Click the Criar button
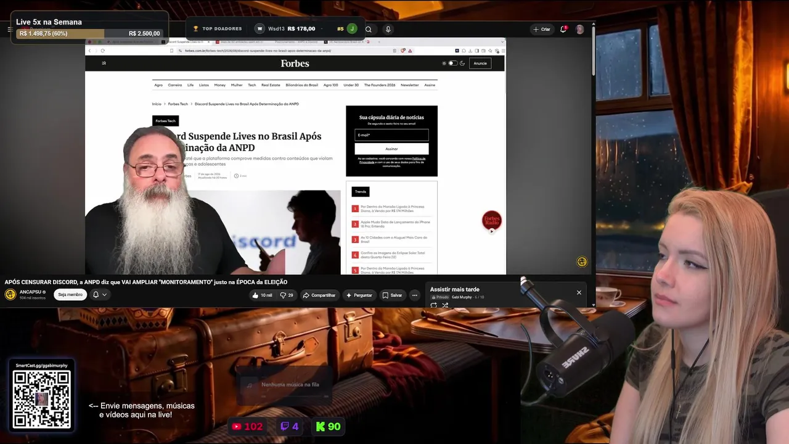 (542, 29)
